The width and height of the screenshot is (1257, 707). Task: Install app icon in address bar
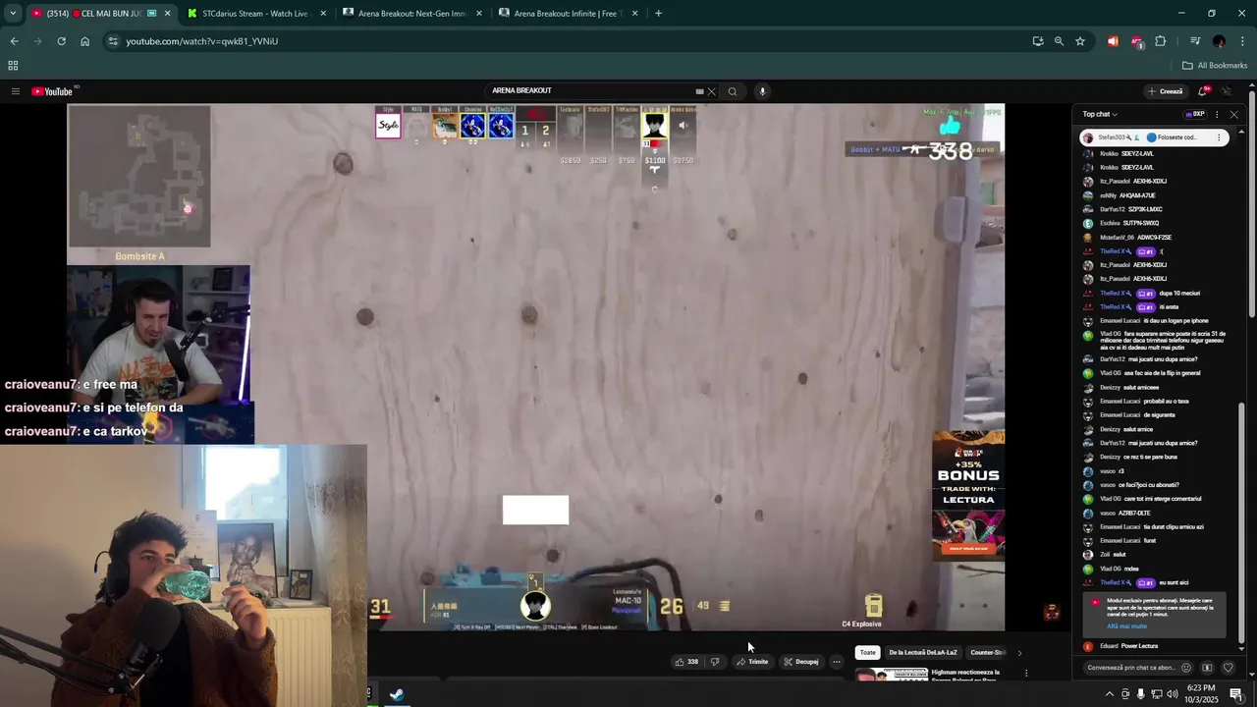tap(1038, 41)
